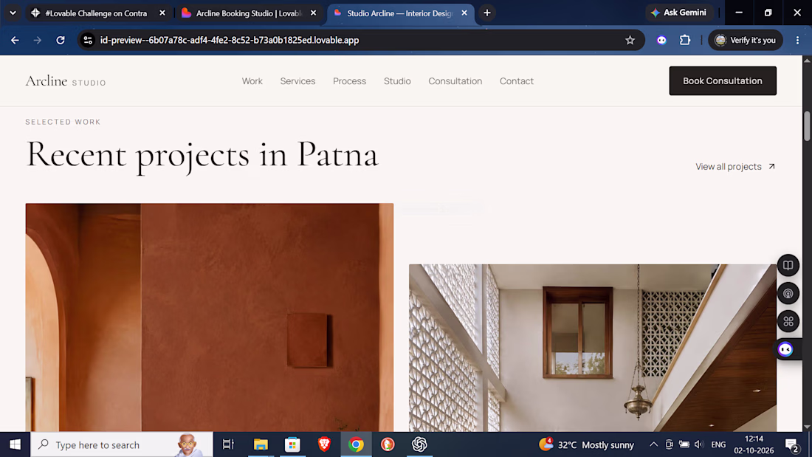Click scrollbar down arrow
Viewport: 812px width, 457px height.
[807, 427]
